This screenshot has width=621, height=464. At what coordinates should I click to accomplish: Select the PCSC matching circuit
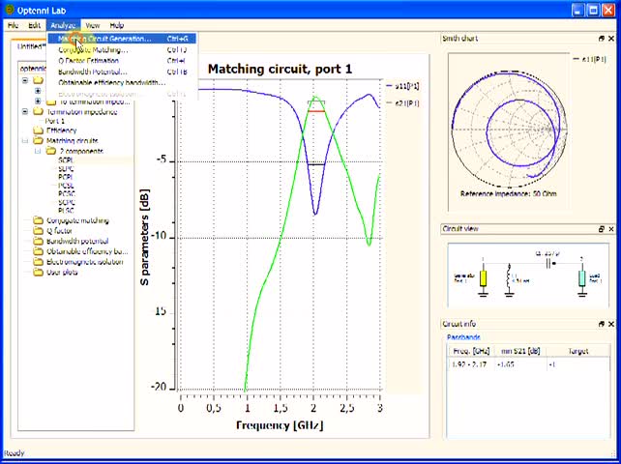pos(67,194)
